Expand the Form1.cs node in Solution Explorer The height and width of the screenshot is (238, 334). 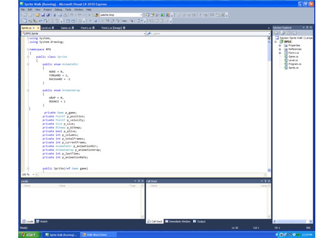(280, 53)
